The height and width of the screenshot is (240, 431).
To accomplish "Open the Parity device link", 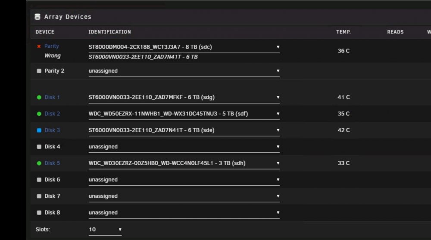I will click(x=52, y=46).
